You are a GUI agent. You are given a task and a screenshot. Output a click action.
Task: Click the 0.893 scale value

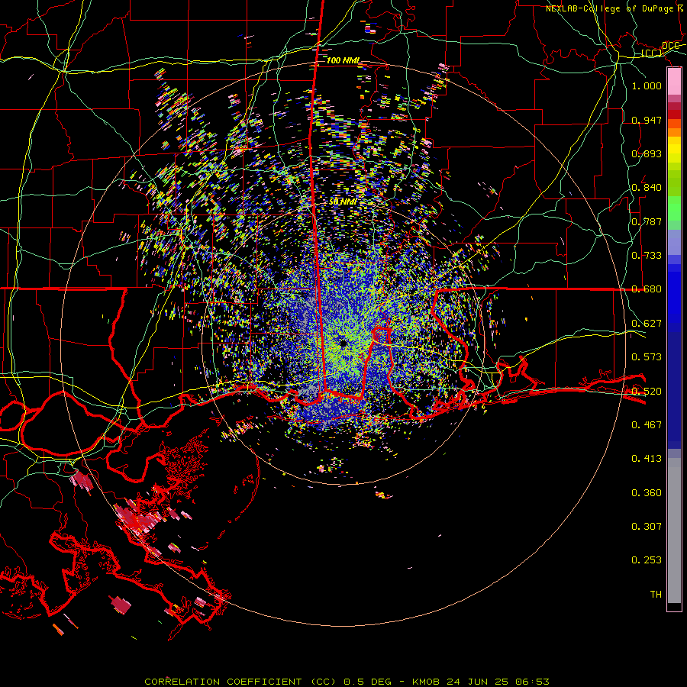click(647, 153)
